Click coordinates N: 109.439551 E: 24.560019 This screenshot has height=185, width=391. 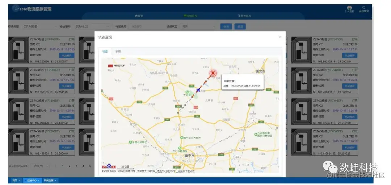tap(49, 153)
